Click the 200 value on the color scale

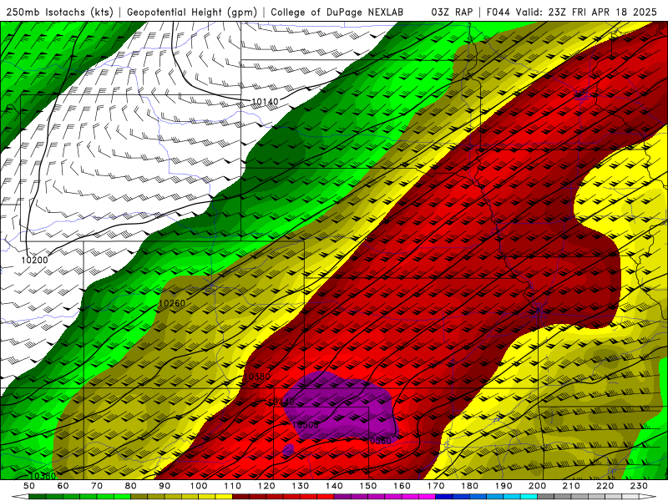click(537, 486)
